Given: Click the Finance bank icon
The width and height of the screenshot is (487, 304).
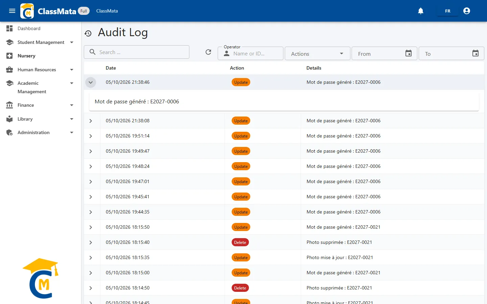Looking at the screenshot, I should point(9,105).
